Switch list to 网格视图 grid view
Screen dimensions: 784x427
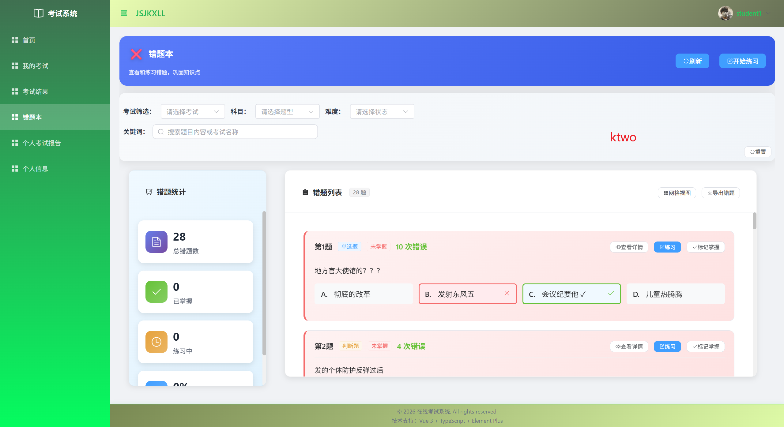click(677, 193)
